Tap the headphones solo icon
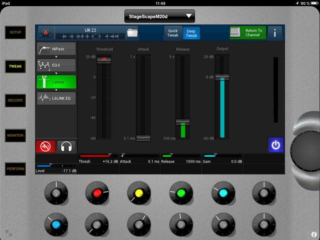This screenshot has width=320, height=240. coord(66,146)
